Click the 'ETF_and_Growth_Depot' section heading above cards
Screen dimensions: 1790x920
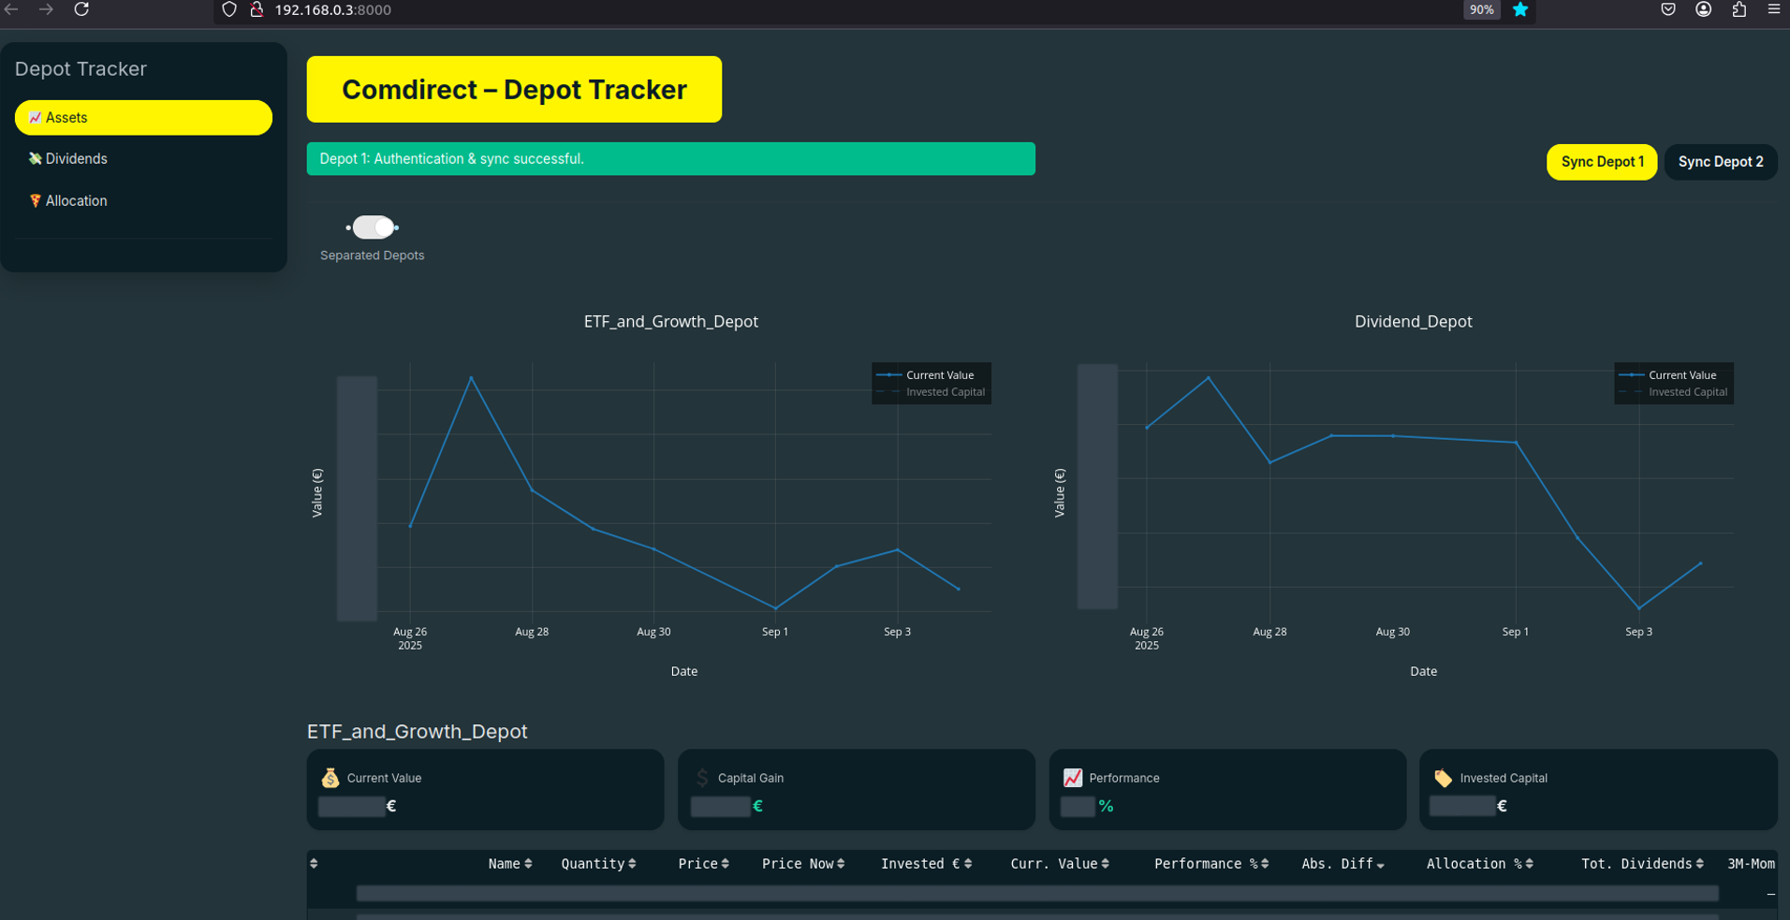point(418,732)
